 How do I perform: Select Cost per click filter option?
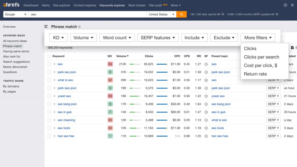coord(260,66)
